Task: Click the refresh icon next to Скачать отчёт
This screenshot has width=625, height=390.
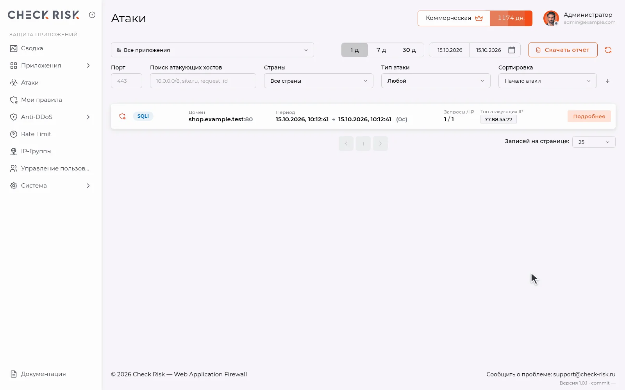Action: 608,50
